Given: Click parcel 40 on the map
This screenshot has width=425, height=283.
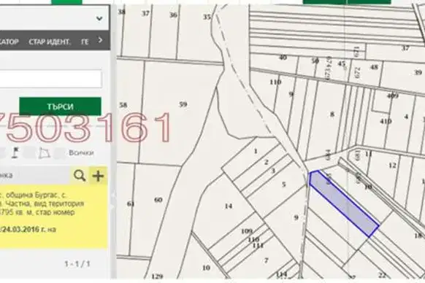Looking at the screenshot, I should click(x=283, y=58).
